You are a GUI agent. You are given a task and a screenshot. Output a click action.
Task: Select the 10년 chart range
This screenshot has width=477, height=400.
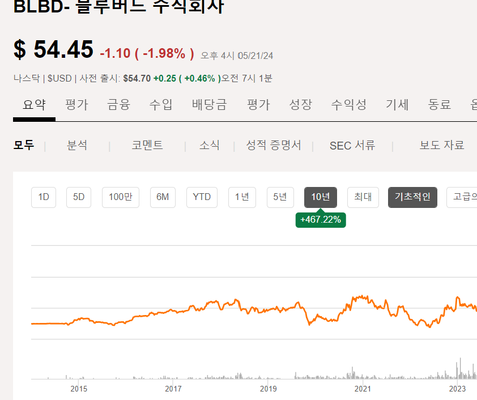321,197
